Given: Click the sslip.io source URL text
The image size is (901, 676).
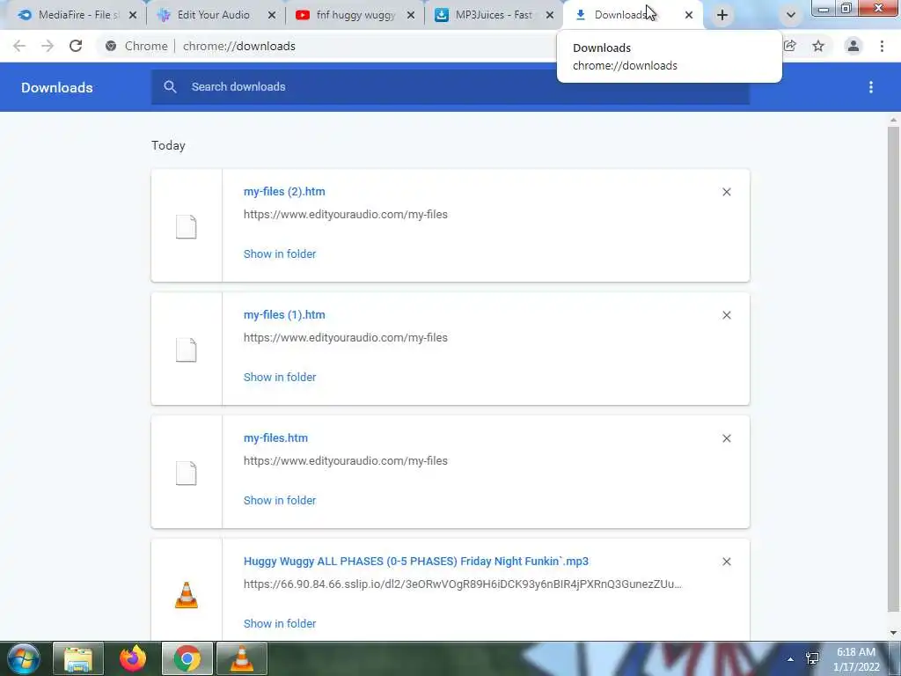Looking at the screenshot, I should [x=463, y=584].
